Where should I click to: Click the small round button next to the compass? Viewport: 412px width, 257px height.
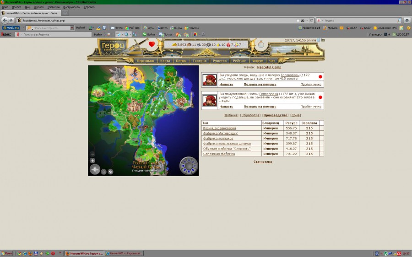103,171
